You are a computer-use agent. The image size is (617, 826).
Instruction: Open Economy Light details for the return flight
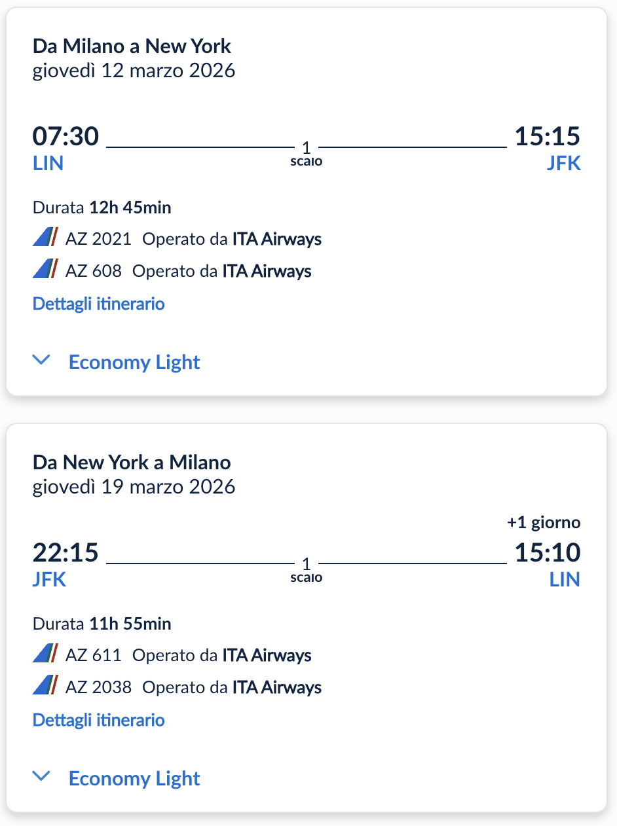[134, 778]
